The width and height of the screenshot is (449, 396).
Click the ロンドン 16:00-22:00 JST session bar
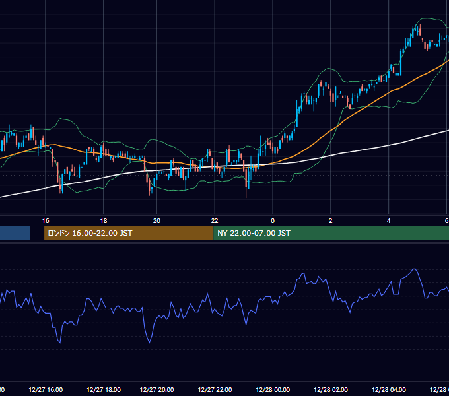129,233
